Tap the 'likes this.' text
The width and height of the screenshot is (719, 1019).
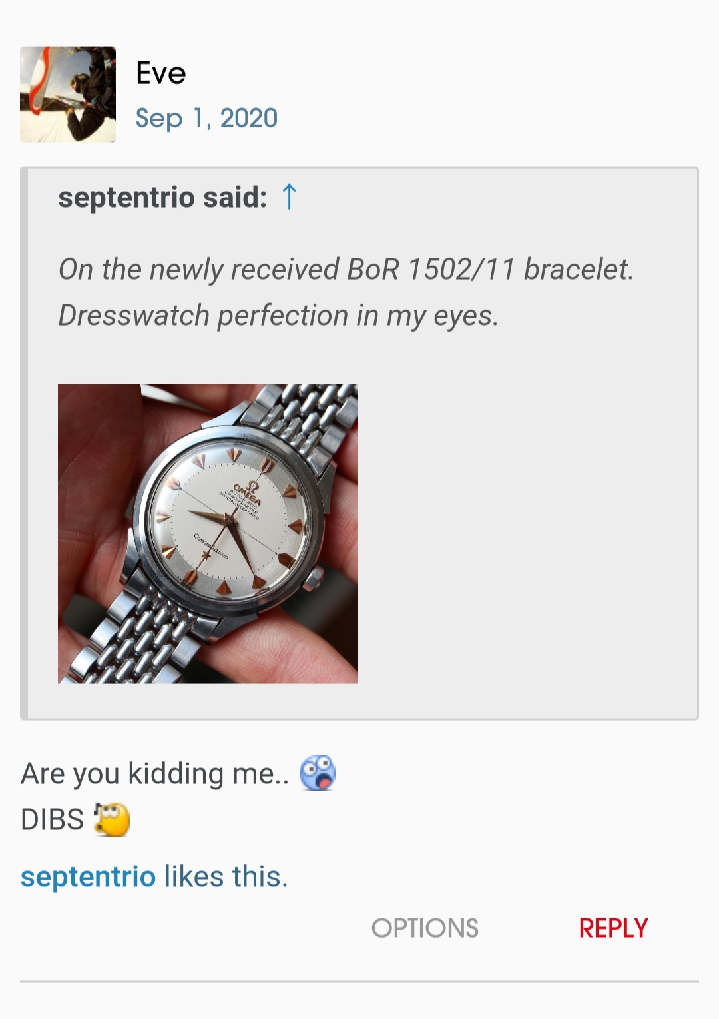[226, 876]
